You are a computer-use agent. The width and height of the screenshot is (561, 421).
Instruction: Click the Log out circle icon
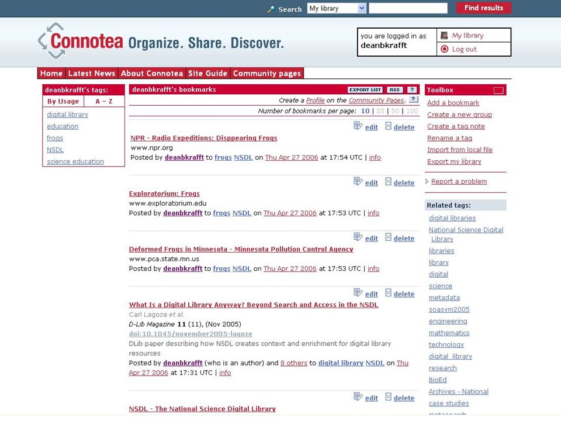pyautogui.click(x=444, y=49)
